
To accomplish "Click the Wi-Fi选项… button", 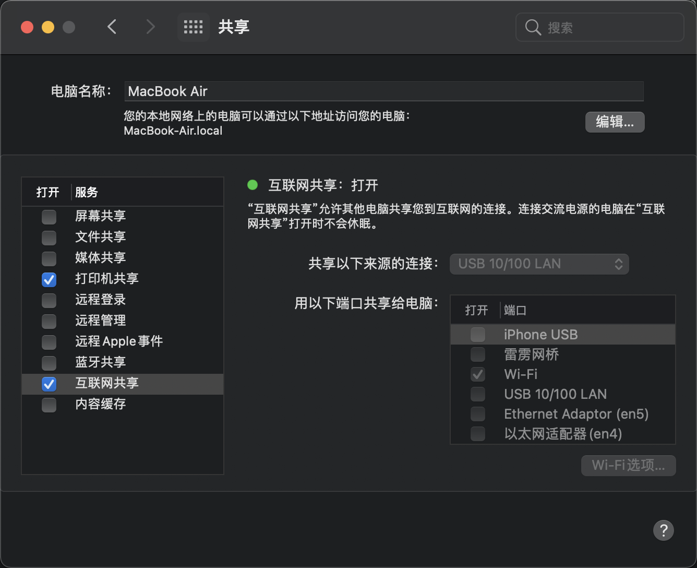I will [628, 465].
